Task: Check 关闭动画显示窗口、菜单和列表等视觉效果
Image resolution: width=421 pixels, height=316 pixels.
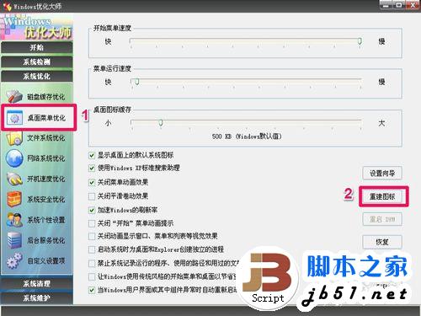Action: (x=92, y=236)
